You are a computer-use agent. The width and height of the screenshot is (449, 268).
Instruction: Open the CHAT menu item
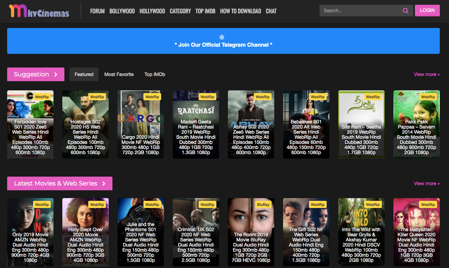pyautogui.click(x=271, y=11)
